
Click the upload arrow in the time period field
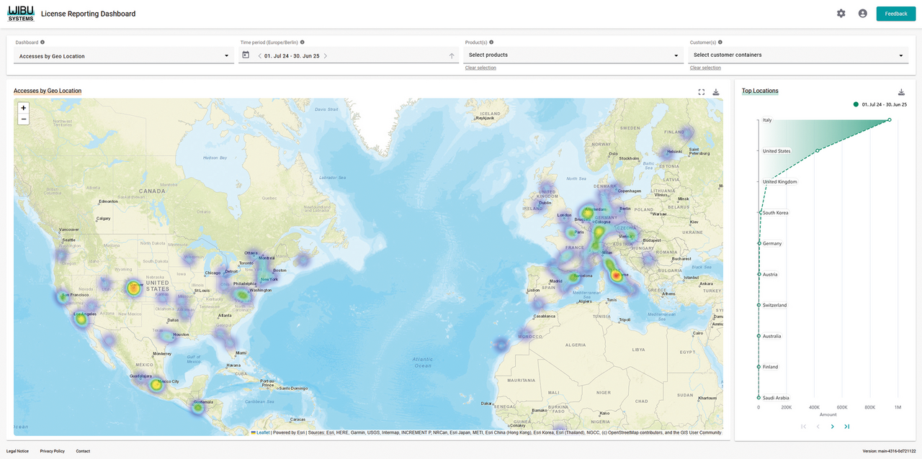pos(450,54)
